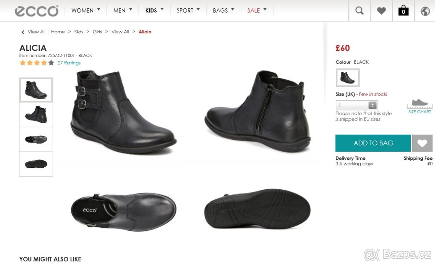Open the Sale menu
The height and width of the screenshot is (265, 435).
point(257,10)
